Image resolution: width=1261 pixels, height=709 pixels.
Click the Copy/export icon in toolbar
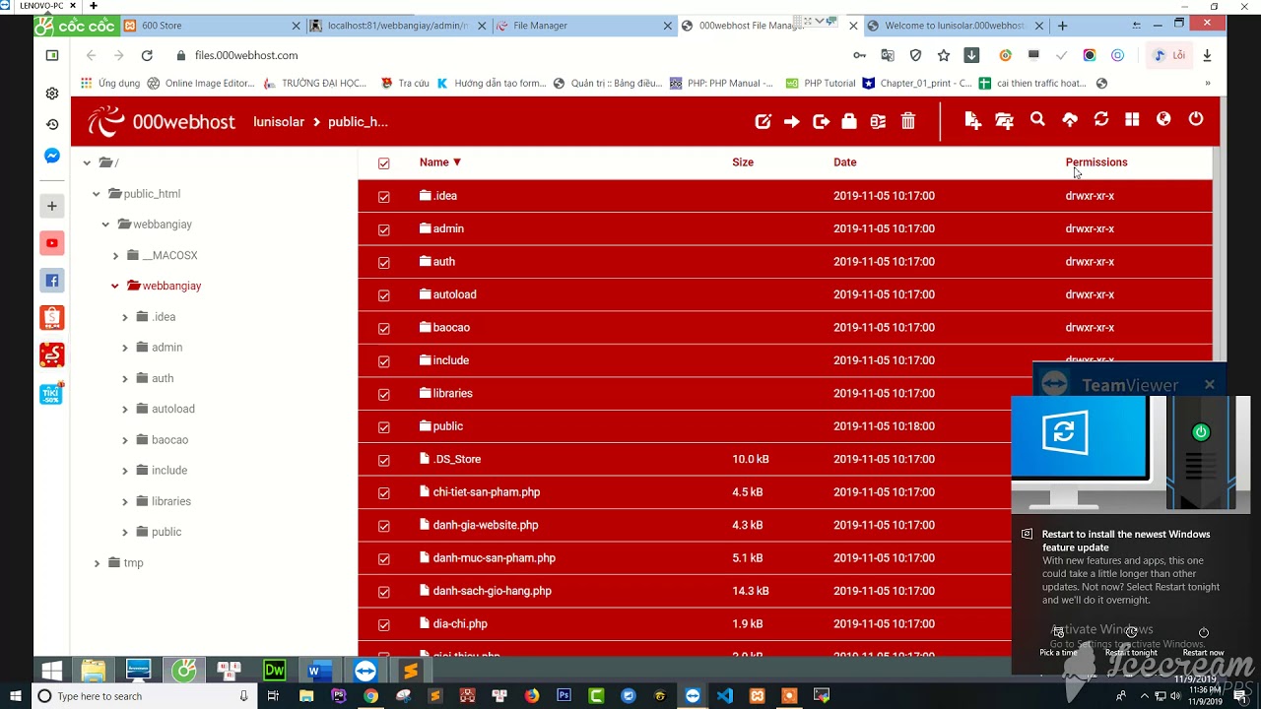tap(821, 121)
